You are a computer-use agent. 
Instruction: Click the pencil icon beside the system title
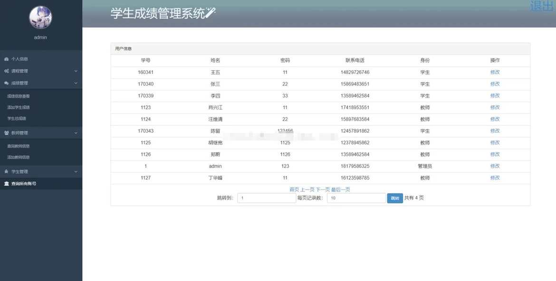210,13
